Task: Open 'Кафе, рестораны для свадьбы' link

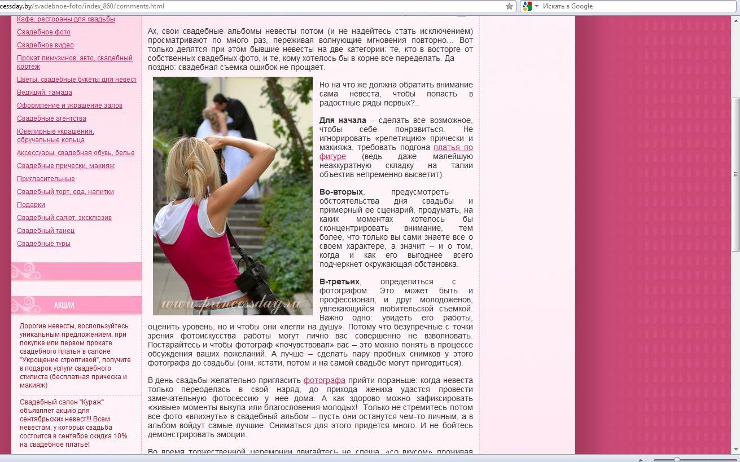Action: 66,19
